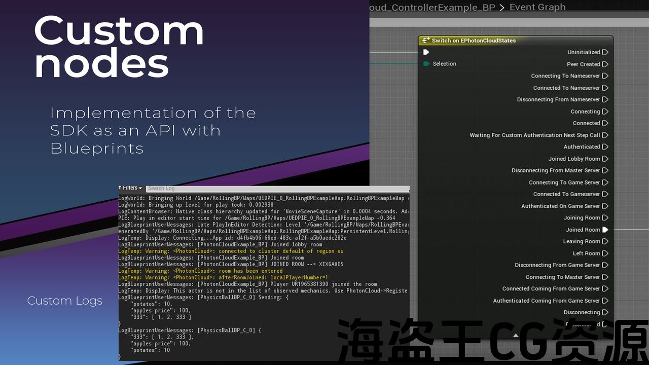Click the Authenticated output pin
This screenshot has height=365, width=649.
click(605, 147)
